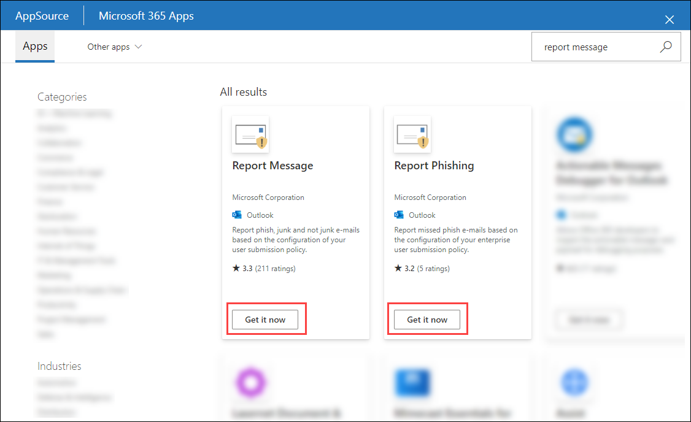Click the star rating of Report Phishing

[422, 268]
